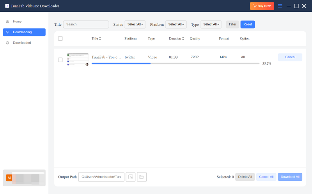Sort by Duration arrows icon
Screen dimensions: 312x194
point(183,38)
